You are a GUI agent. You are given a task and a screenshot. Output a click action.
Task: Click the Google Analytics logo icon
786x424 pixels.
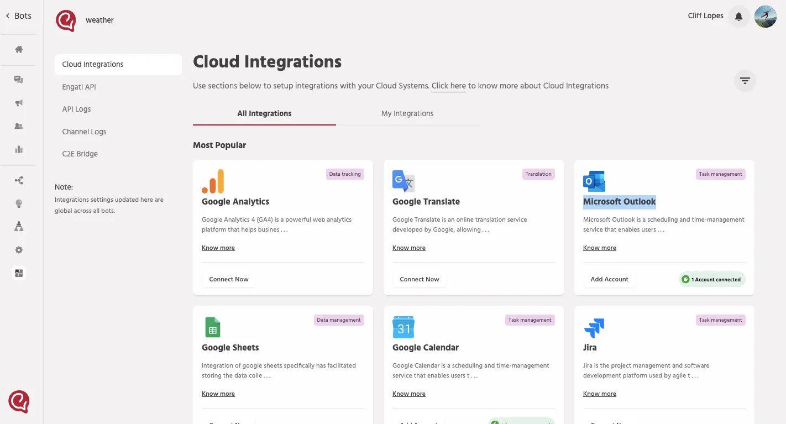pos(213,181)
